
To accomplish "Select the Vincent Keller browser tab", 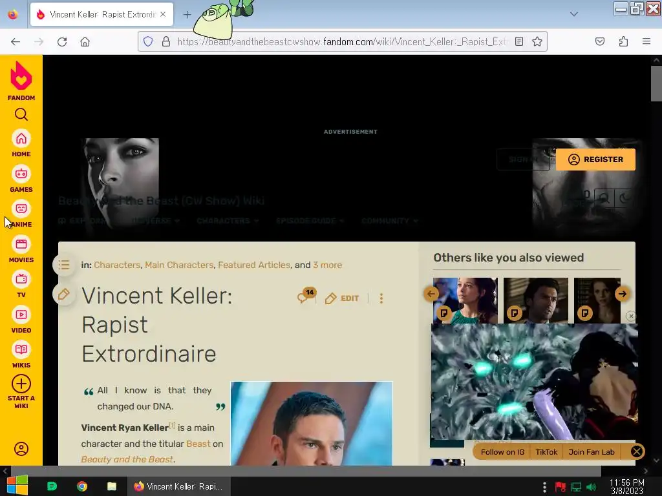I will pyautogui.click(x=101, y=14).
